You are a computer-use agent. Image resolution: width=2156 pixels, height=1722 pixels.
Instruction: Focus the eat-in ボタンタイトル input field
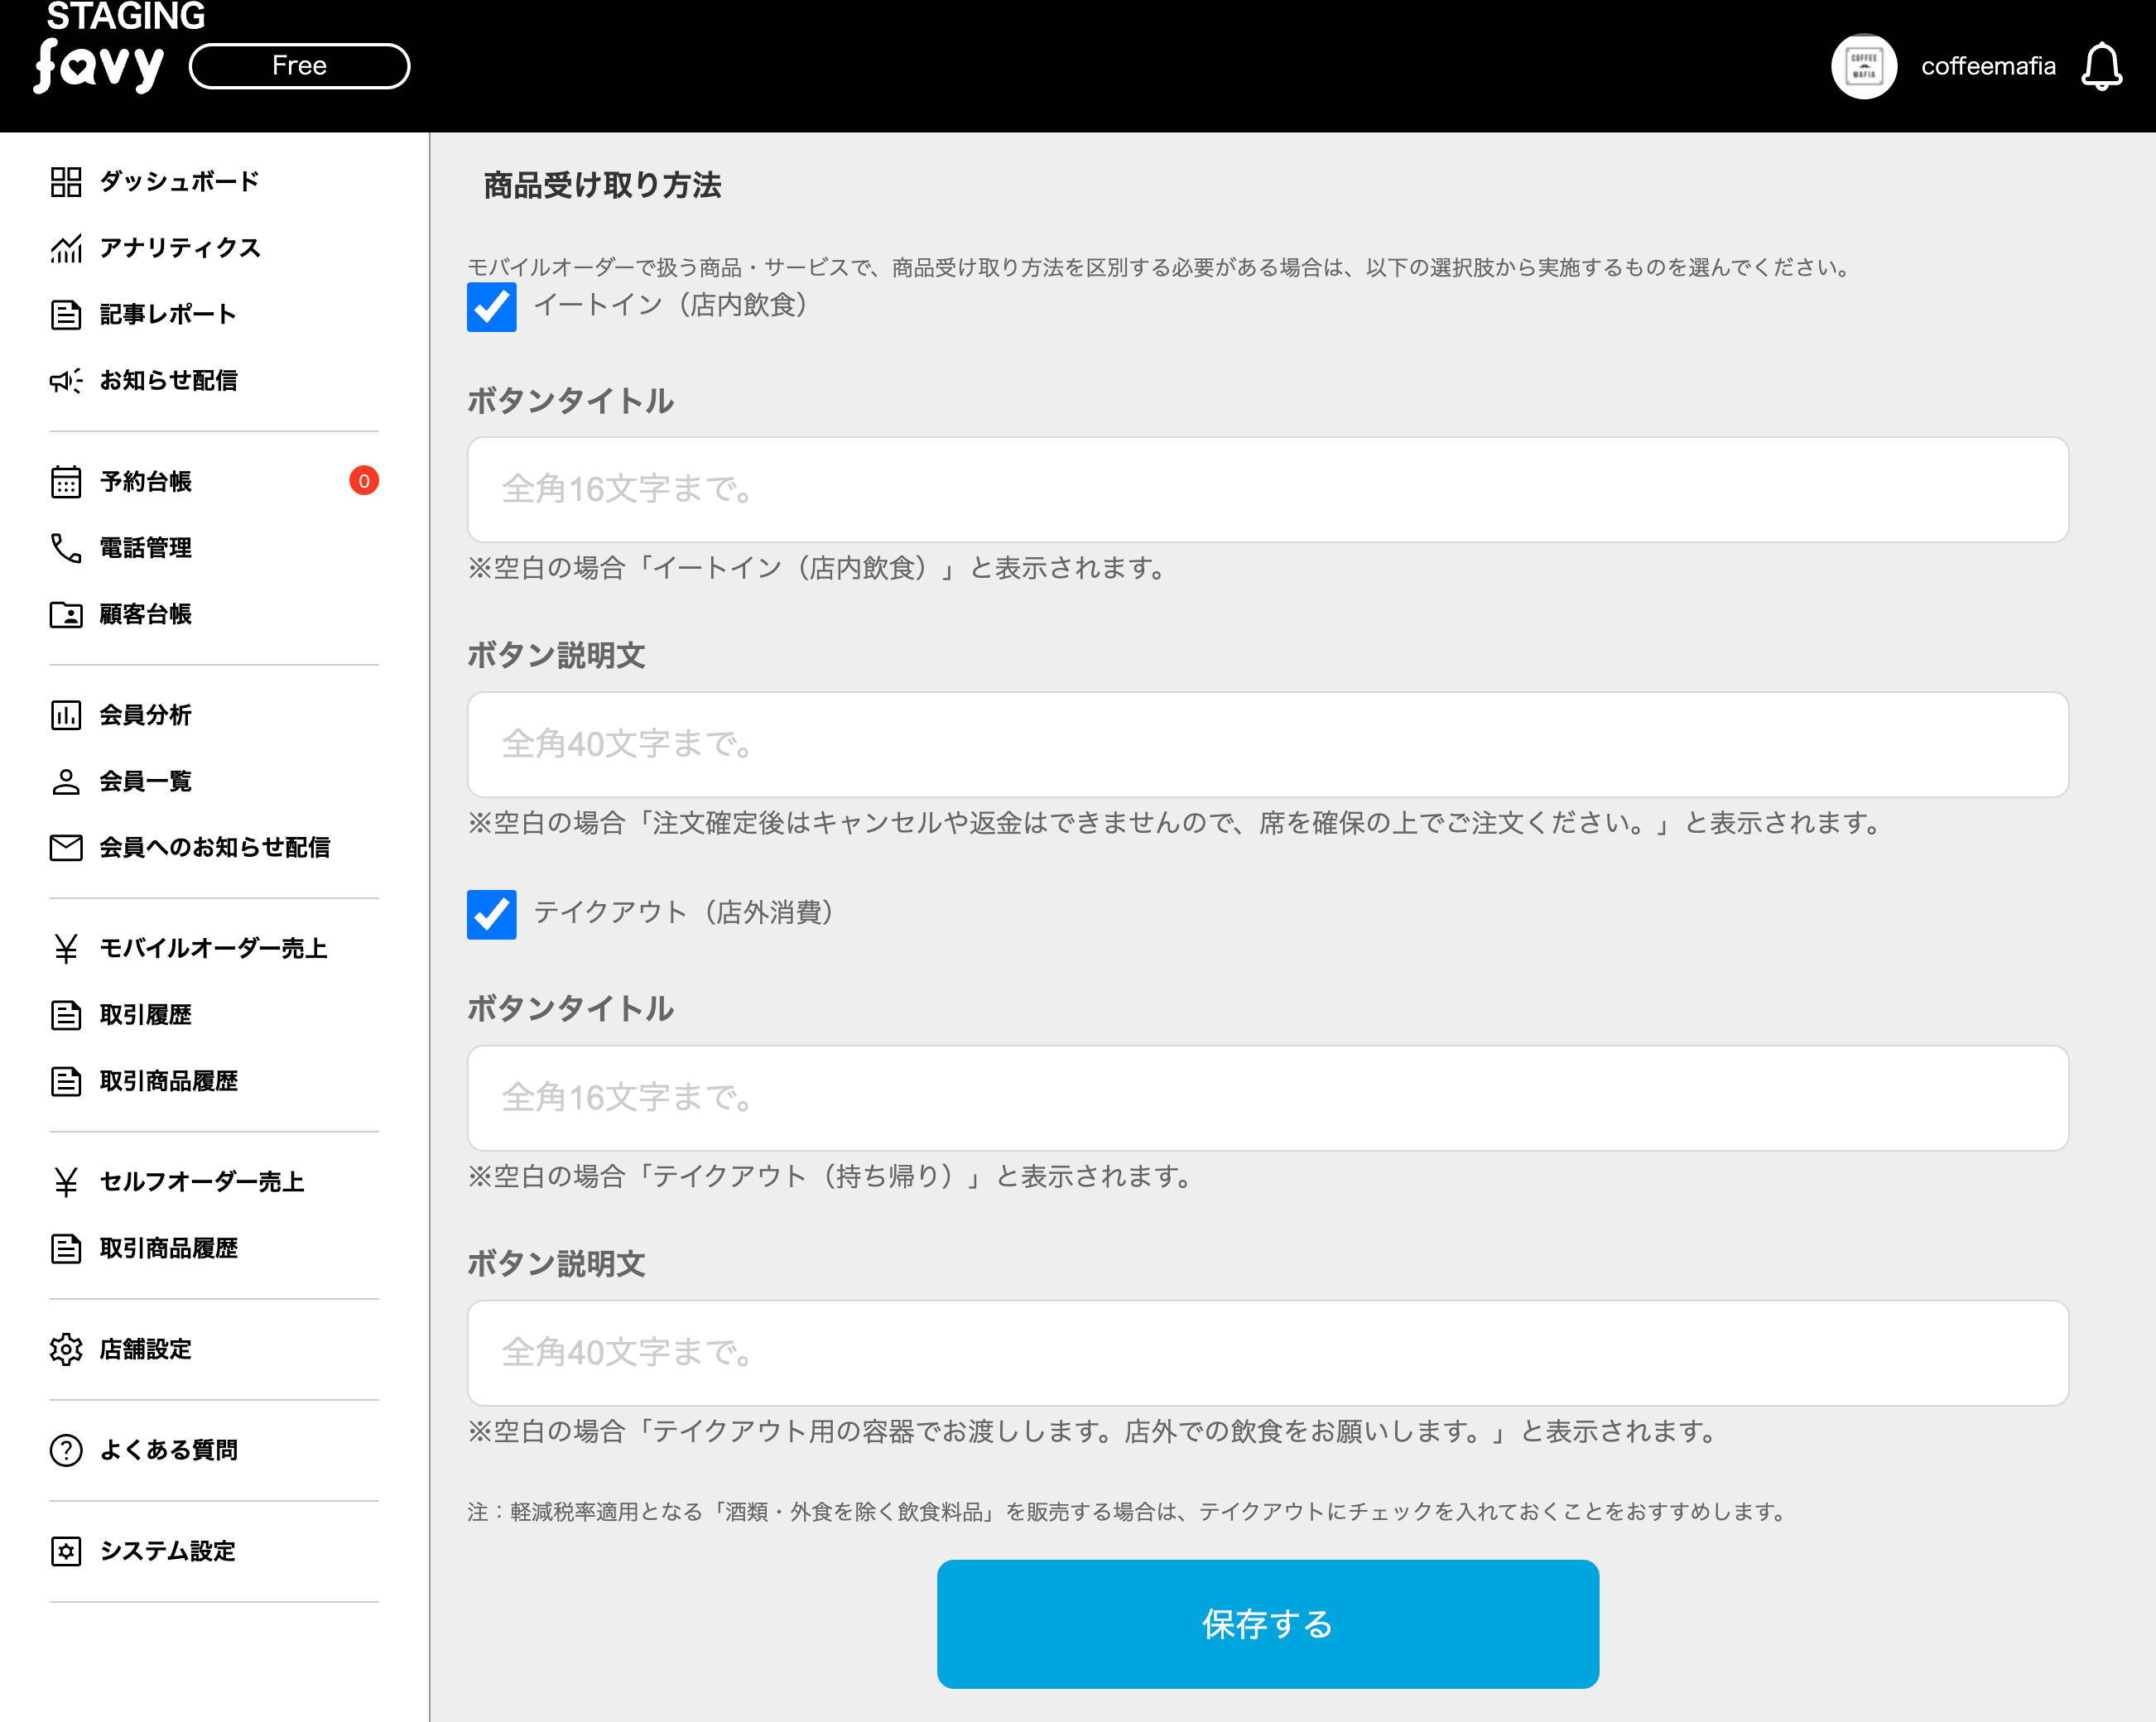click(1267, 490)
